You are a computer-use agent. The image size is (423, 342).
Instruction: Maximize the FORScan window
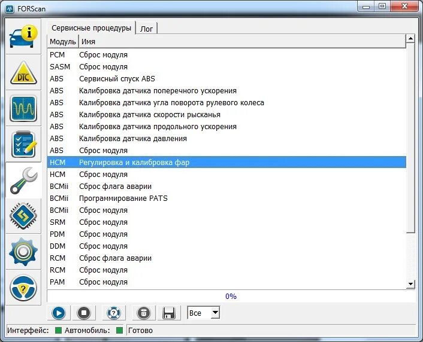click(x=382, y=7)
